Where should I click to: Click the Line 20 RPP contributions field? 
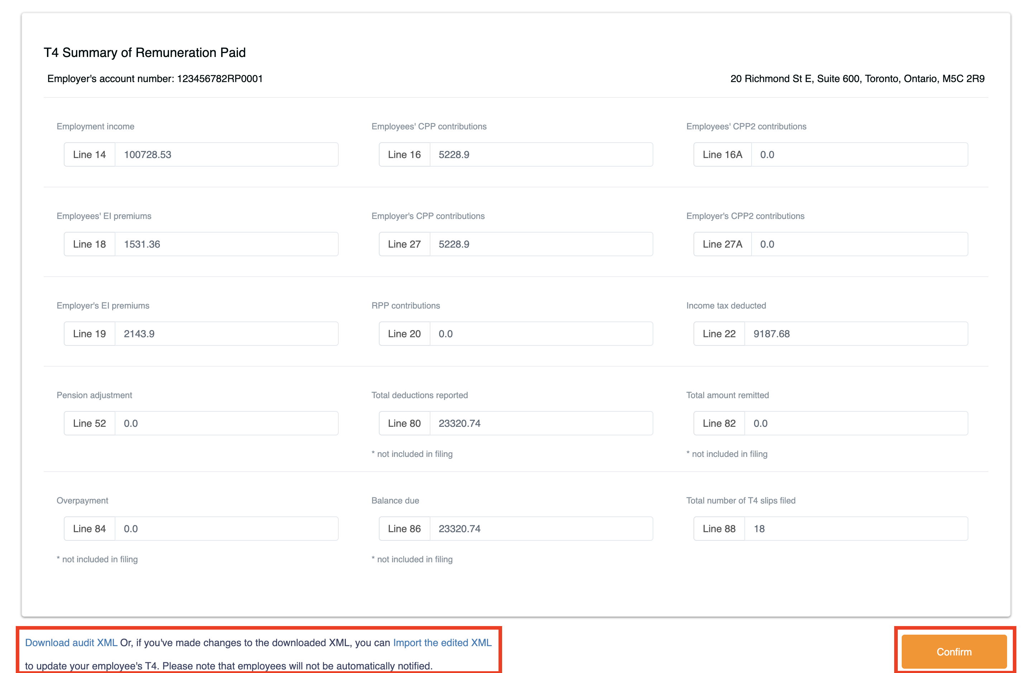click(x=542, y=334)
